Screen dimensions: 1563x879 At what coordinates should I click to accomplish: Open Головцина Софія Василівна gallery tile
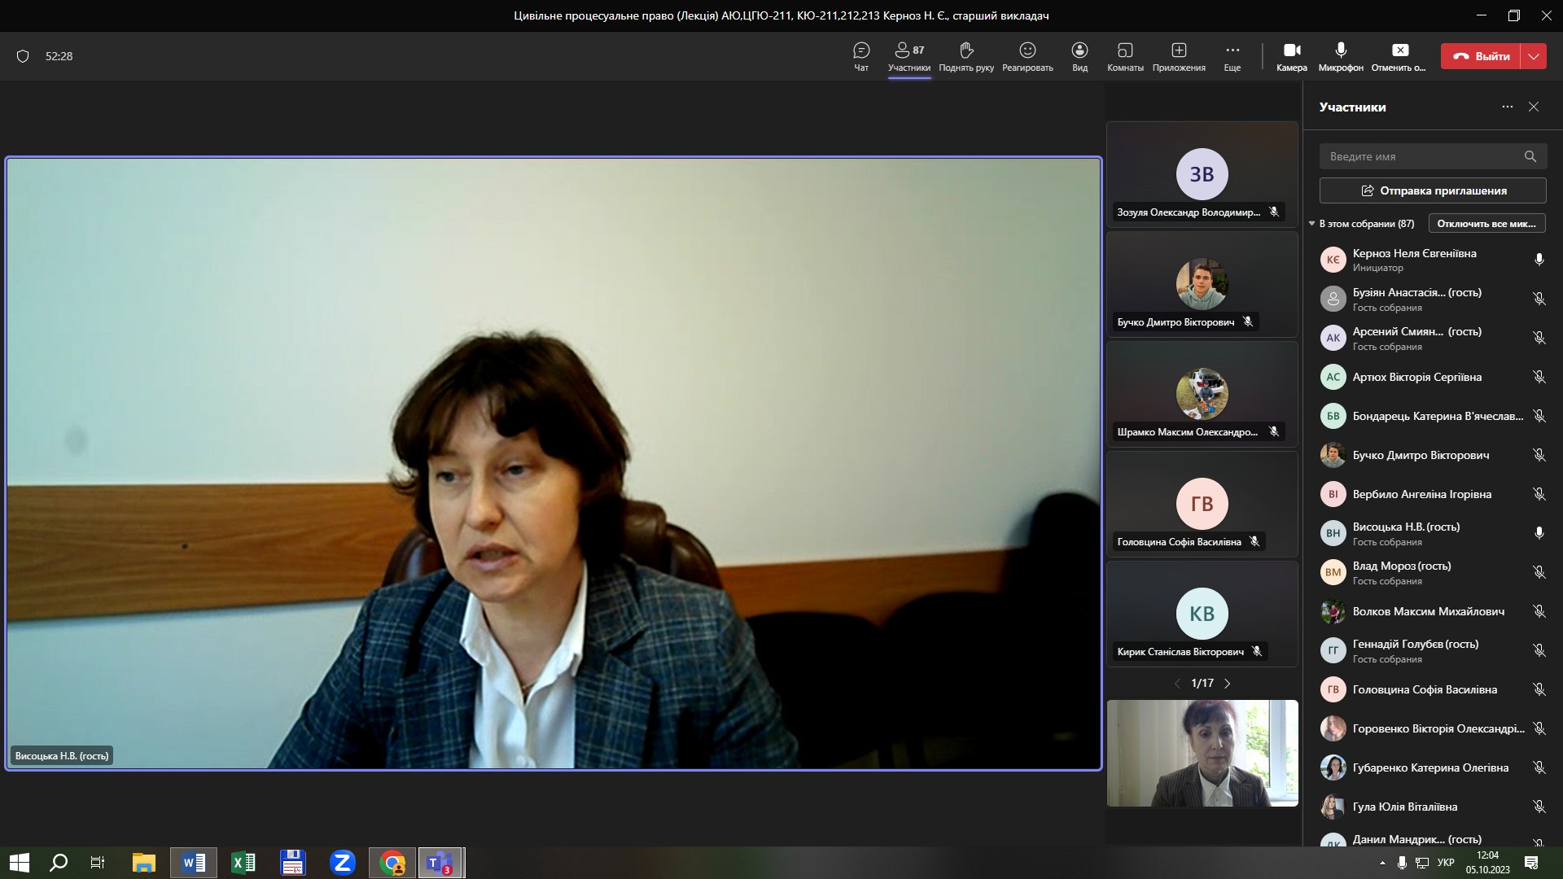coord(1202,504)
